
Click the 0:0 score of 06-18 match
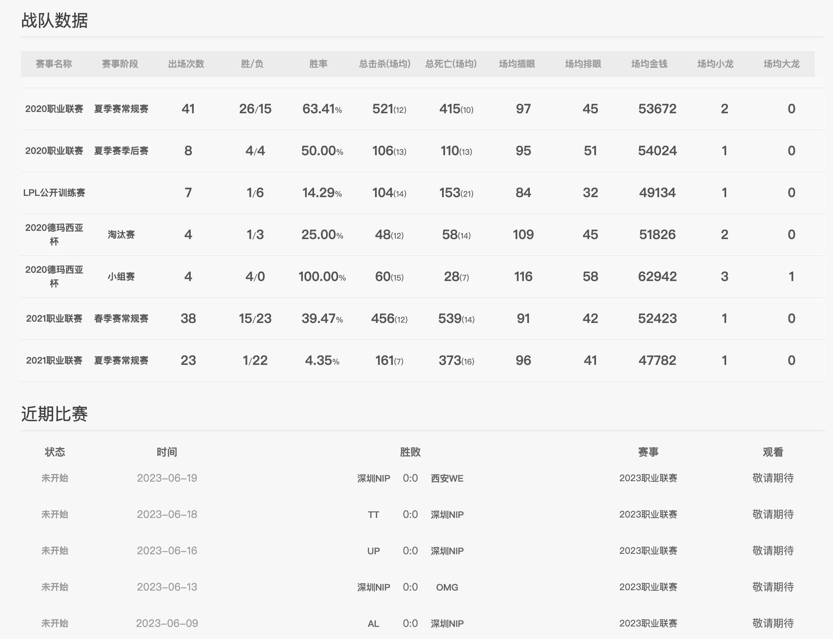coord(410,514)
